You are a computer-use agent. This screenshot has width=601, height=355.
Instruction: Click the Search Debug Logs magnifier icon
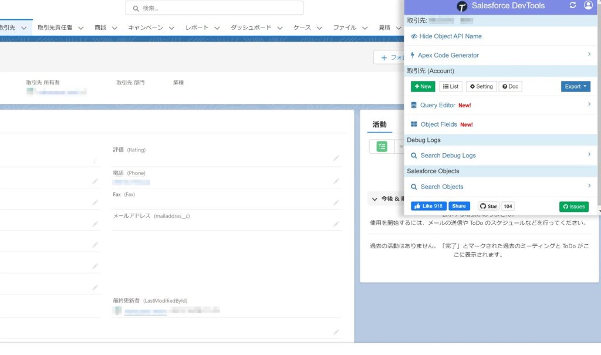coord(414,155)
